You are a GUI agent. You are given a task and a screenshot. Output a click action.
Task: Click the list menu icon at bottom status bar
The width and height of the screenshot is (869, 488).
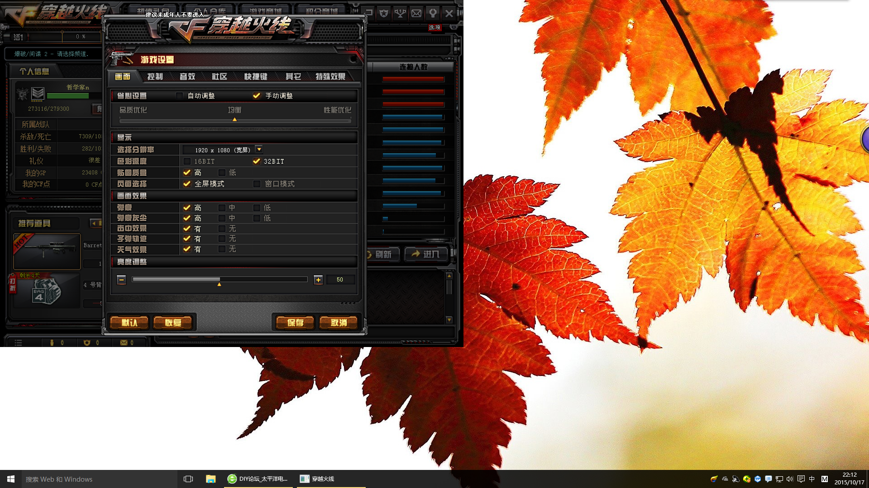pos(18,343)
